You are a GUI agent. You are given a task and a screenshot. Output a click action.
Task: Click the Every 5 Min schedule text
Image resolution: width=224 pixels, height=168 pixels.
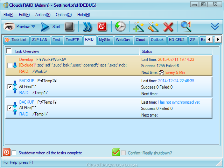pyautogui.click(x=175, y=72)
